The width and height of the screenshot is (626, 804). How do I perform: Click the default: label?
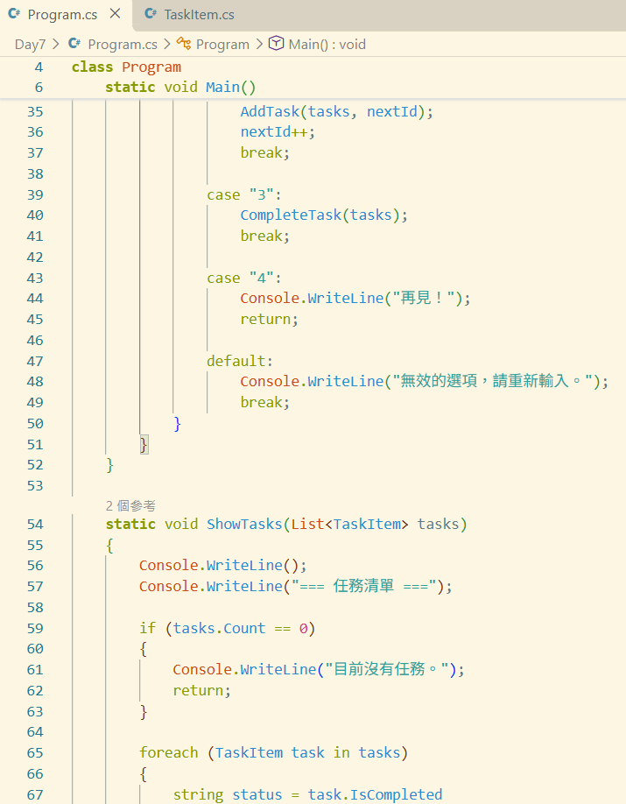click(240, 362)
